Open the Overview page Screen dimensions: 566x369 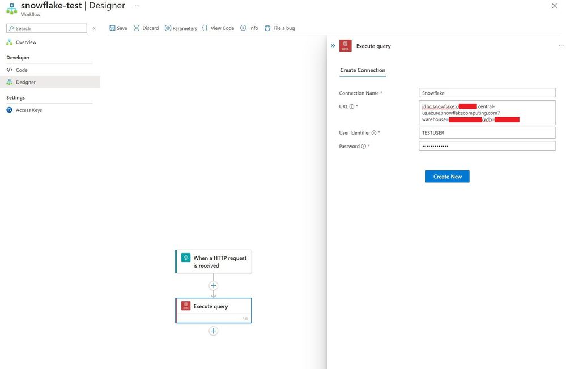pyautogui.click(x=26, y=42)
